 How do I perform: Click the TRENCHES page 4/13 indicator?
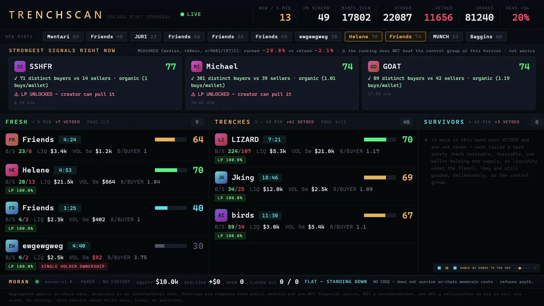click(x=334, y=122)
